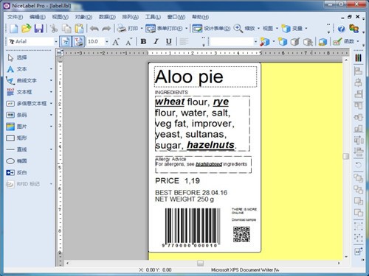Expand the text box tool dropdown arrow
369x276 pixels.
pyautogui.click(x=51, y=92)
